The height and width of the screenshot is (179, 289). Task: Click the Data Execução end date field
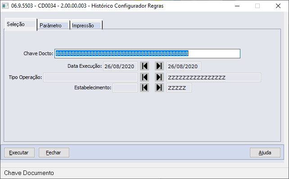pos(184,66)
